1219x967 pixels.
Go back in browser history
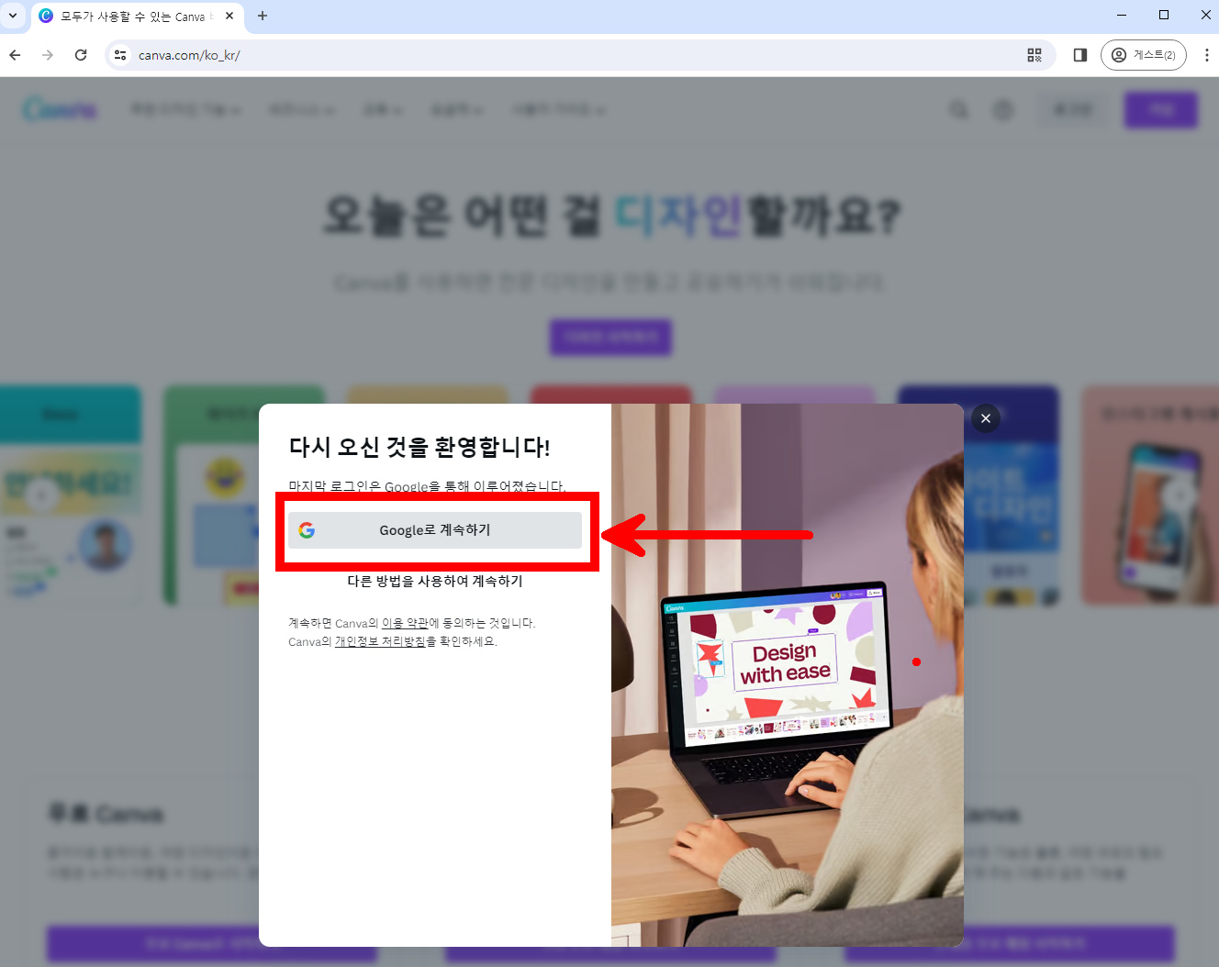[x=16, y=55]
